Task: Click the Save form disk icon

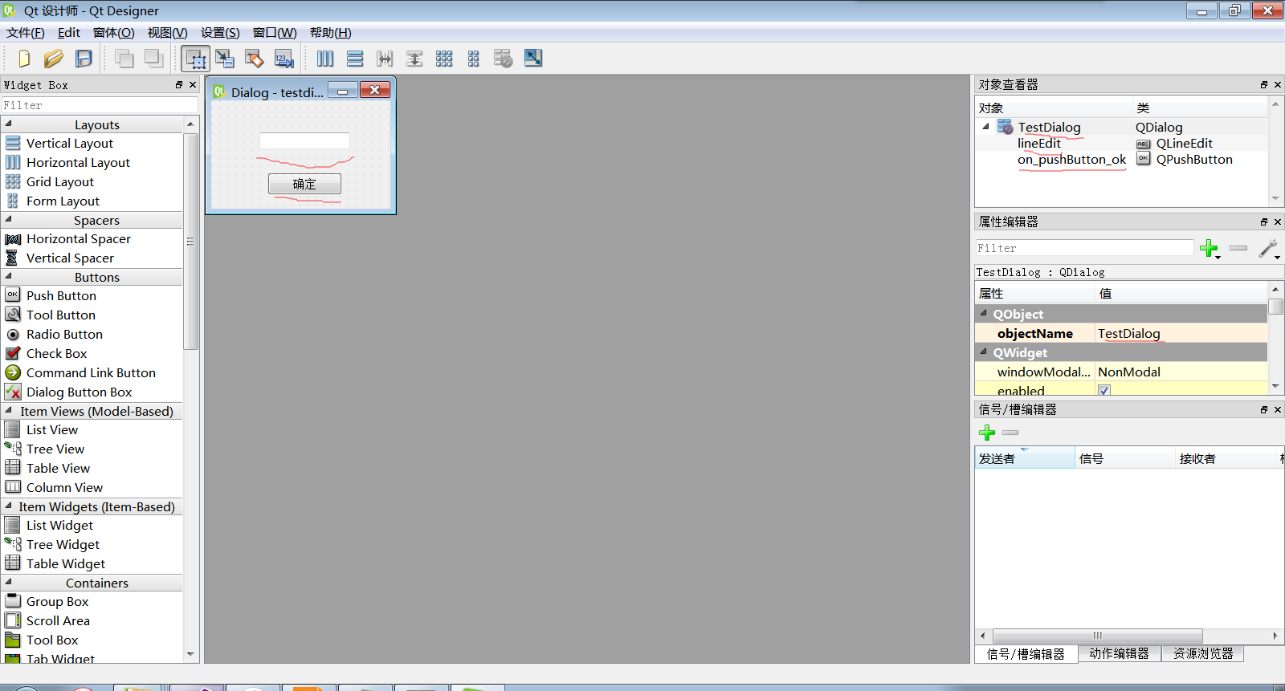Action: [84, 59]
